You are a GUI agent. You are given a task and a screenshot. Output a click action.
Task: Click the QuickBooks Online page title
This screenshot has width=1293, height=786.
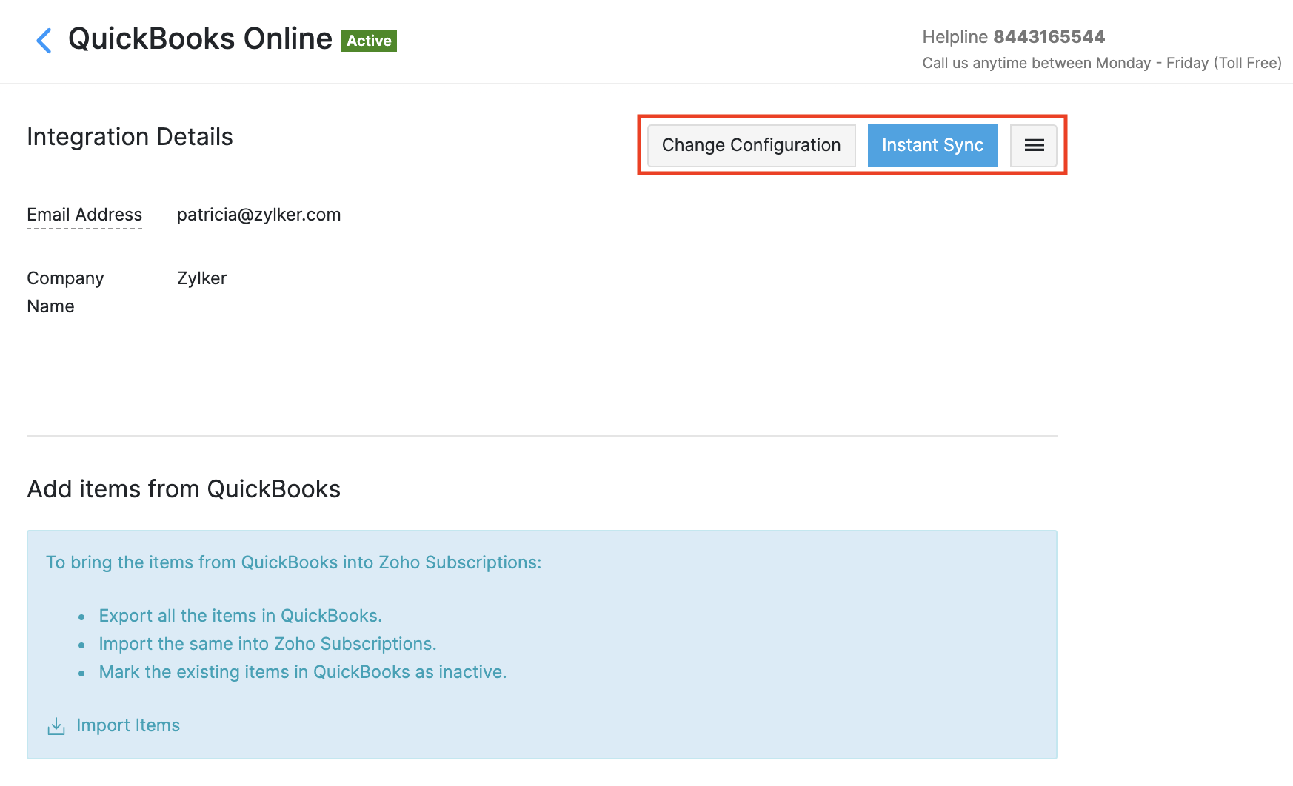click(200, 39)
